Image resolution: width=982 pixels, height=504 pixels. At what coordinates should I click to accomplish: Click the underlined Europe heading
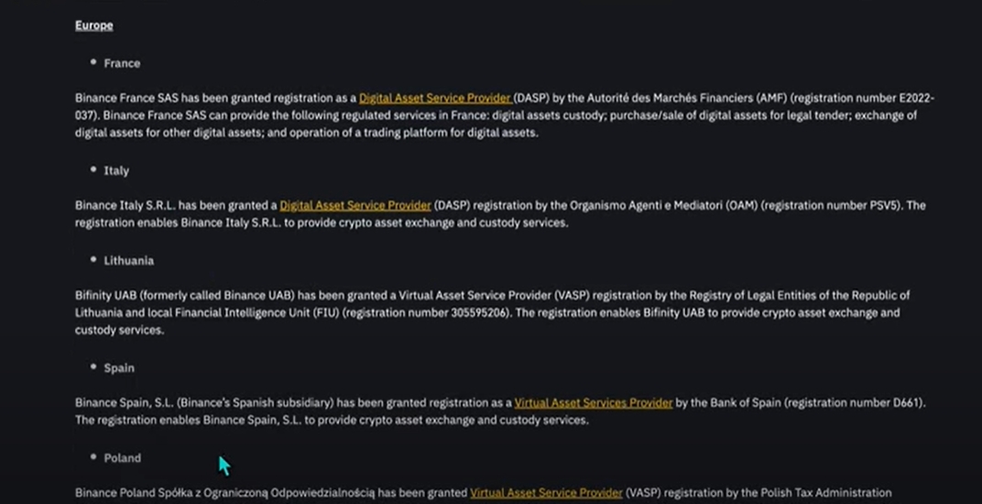(x=94, y=26)
